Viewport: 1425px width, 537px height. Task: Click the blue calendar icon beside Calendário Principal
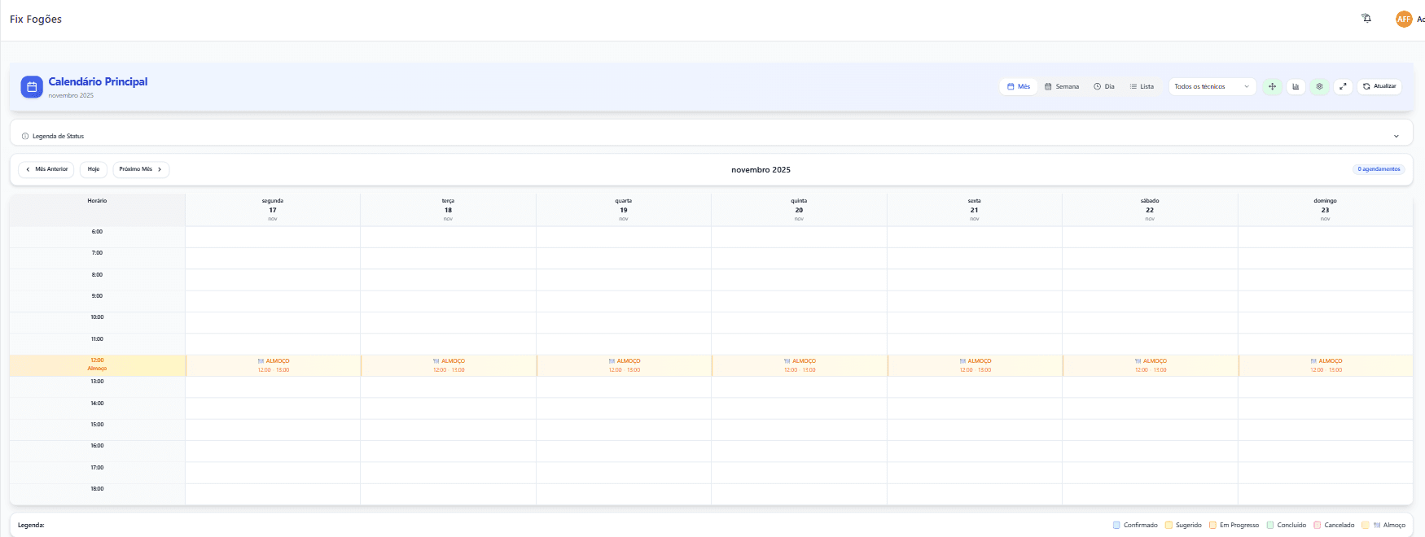[x=32, y=87]
